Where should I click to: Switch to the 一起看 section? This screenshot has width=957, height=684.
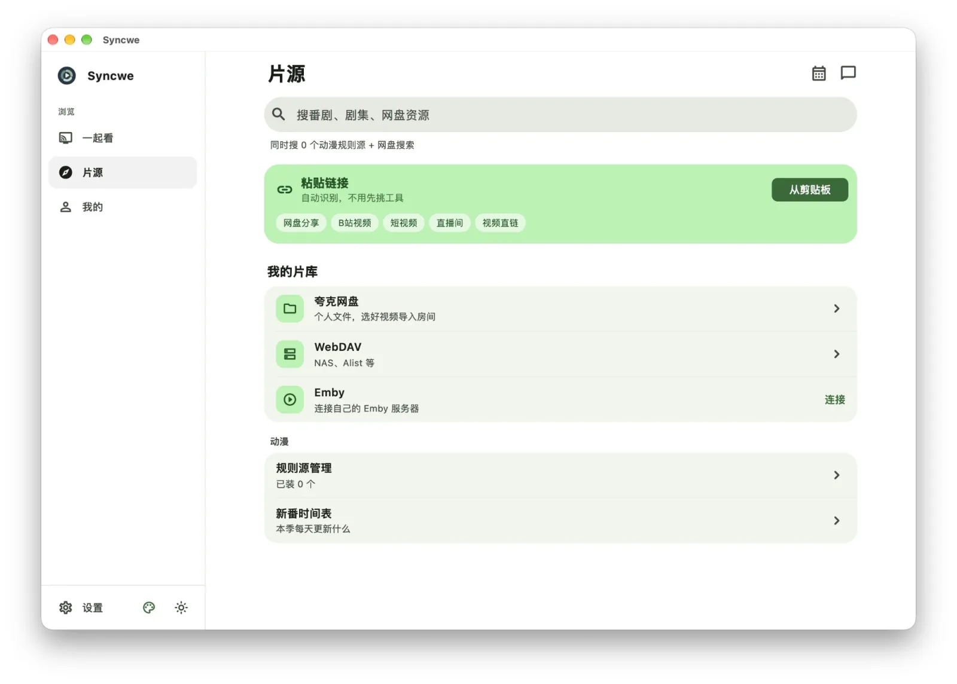click(x=123, y=138)
